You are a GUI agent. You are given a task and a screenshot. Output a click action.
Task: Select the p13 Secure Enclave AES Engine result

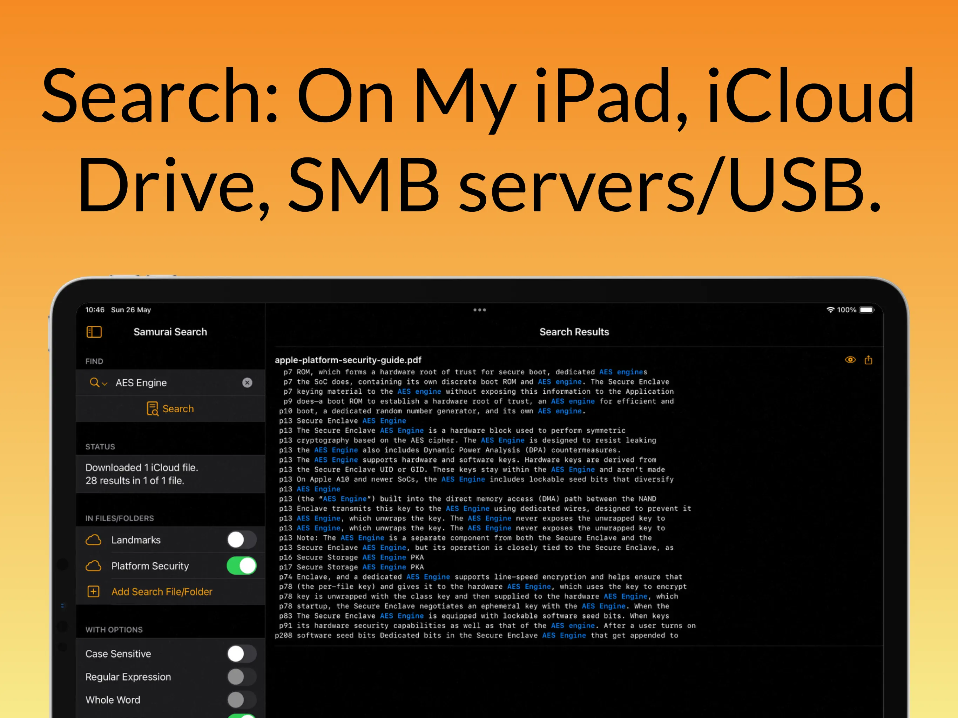pos(342,420)
